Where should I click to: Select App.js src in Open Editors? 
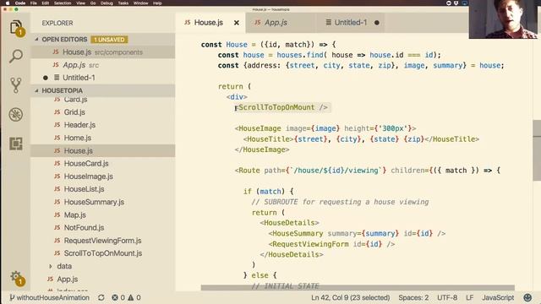103,65
